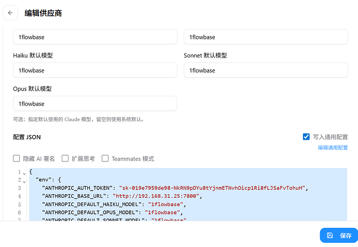Click the optional Claude model hint text
Image resolution: width=358 pixels, height=247 pixels.
tap(79, 120)
